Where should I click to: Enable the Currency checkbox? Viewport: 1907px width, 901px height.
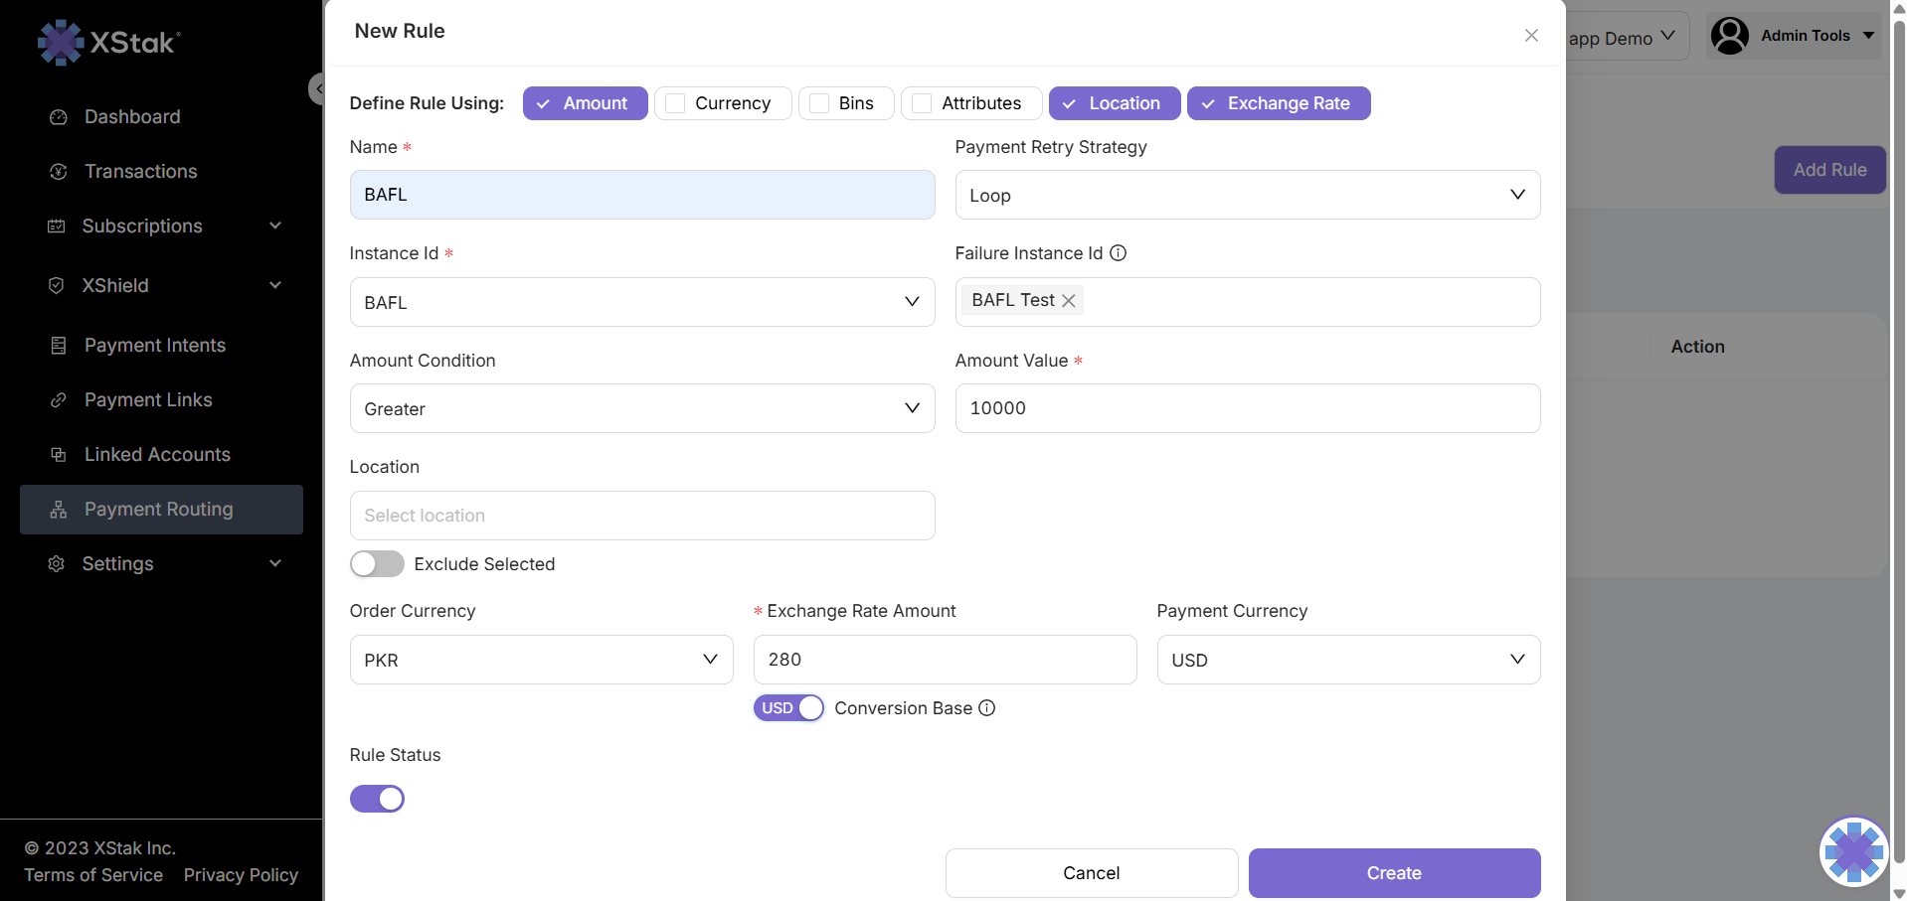(676, 103)
